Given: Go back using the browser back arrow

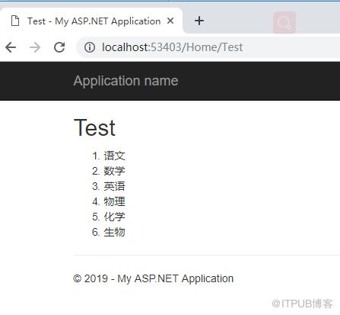Looking at the screenshot, I should tap(11, 47).
